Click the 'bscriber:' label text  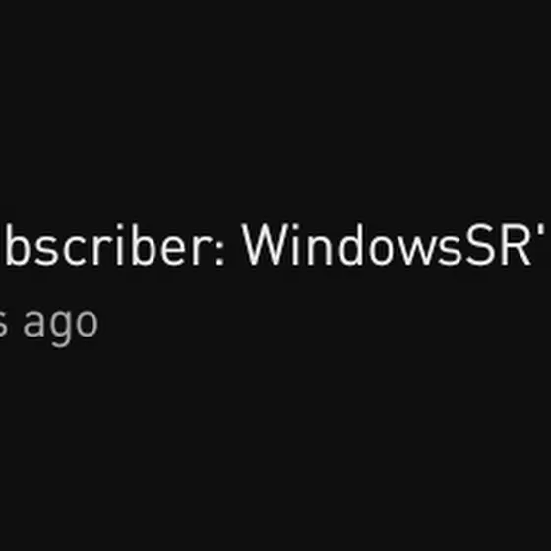pyautogui.click(x=114, y=245)
